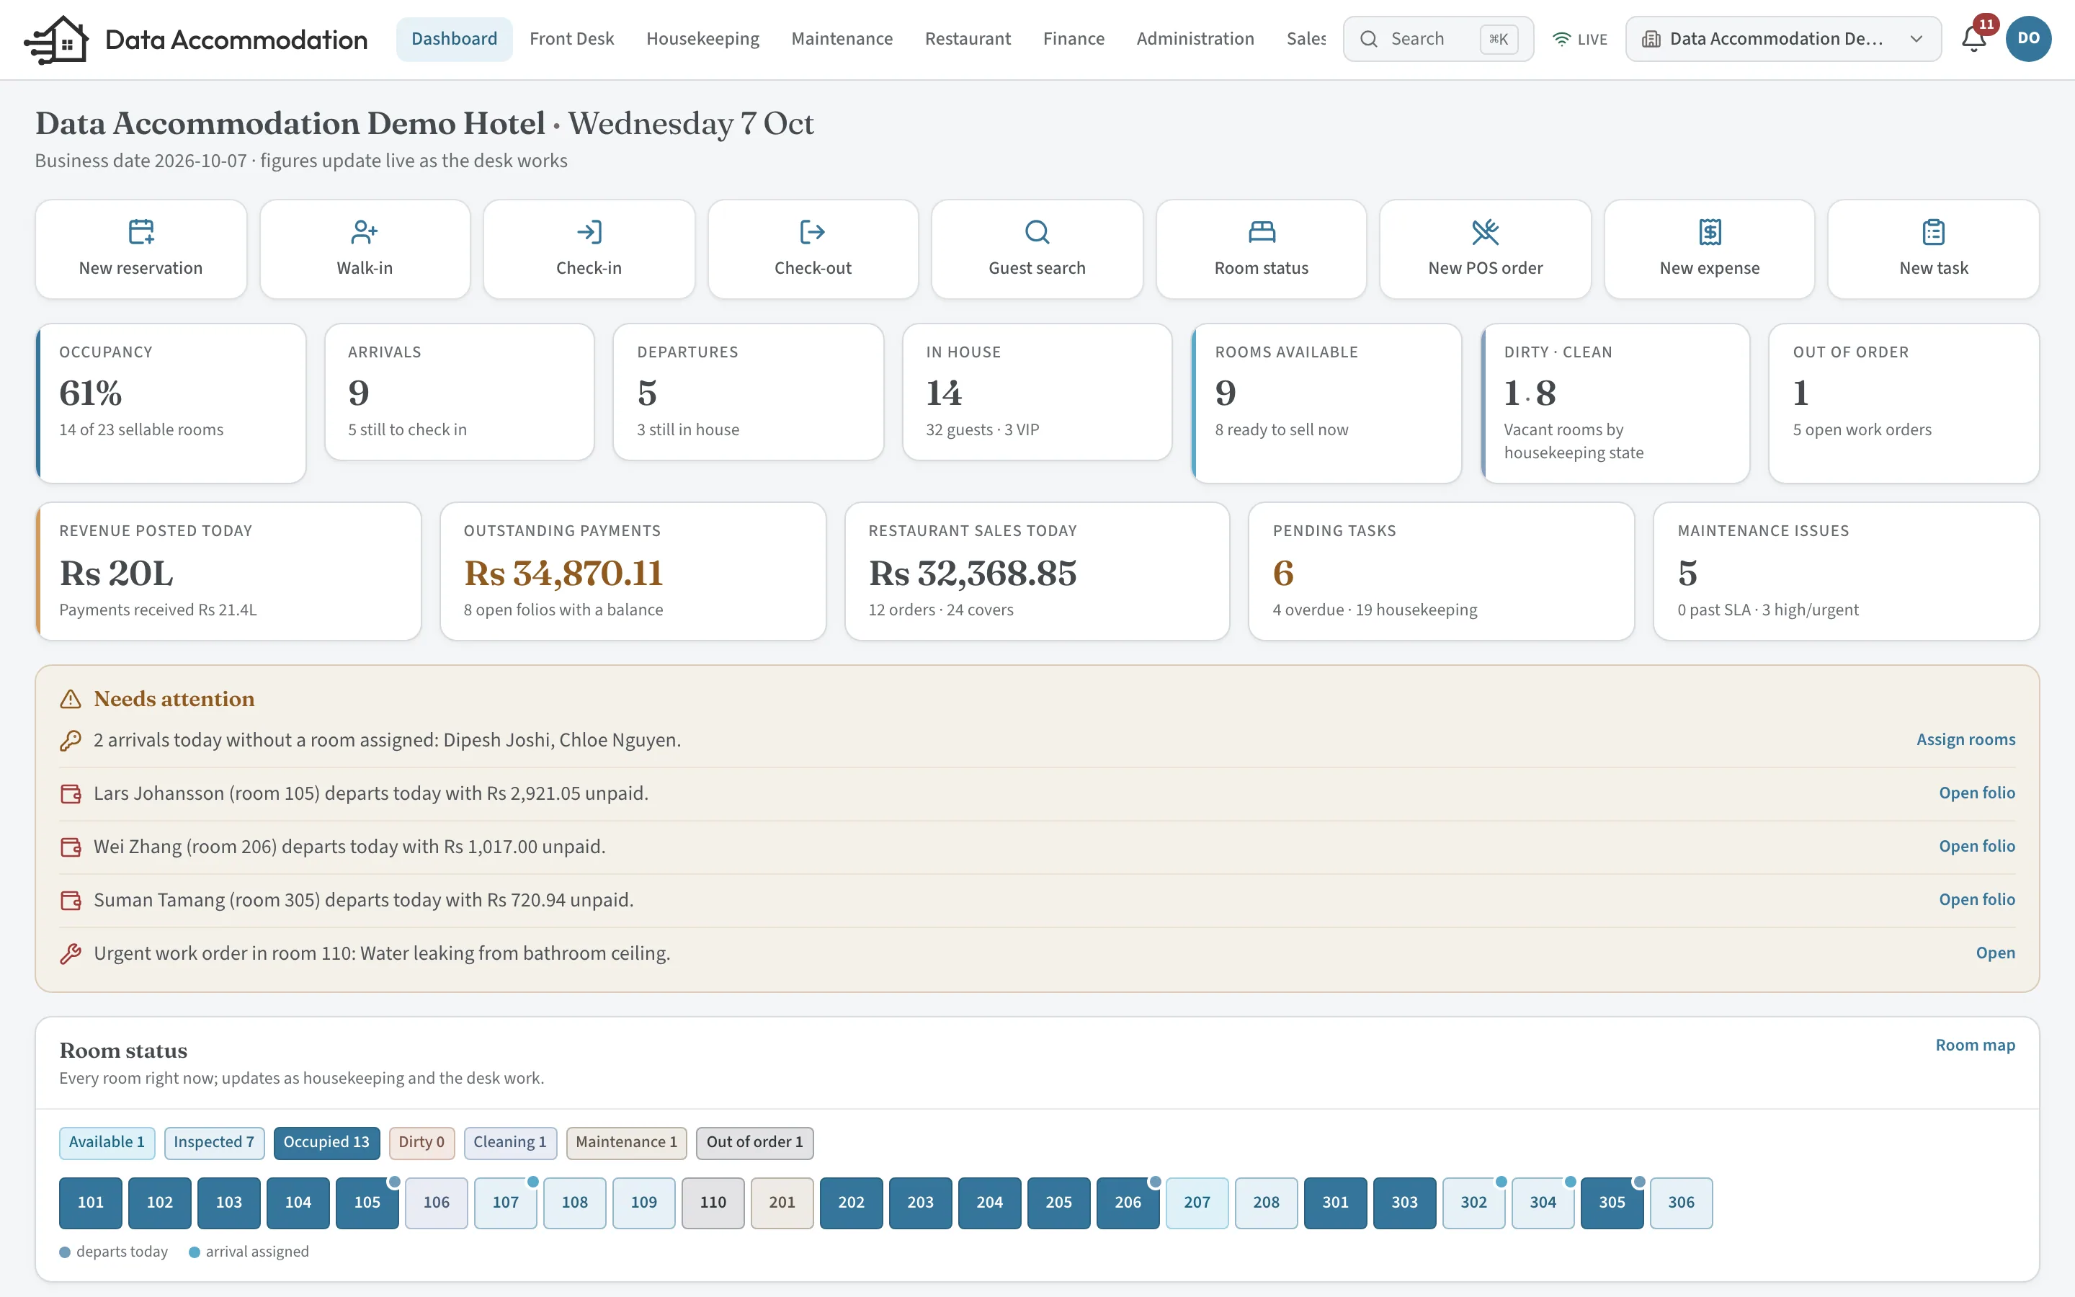Select room 201 maintenance tile
Image resolution: width=2075 pixels, height=1297 pixels.
[x=782, y=1203]
